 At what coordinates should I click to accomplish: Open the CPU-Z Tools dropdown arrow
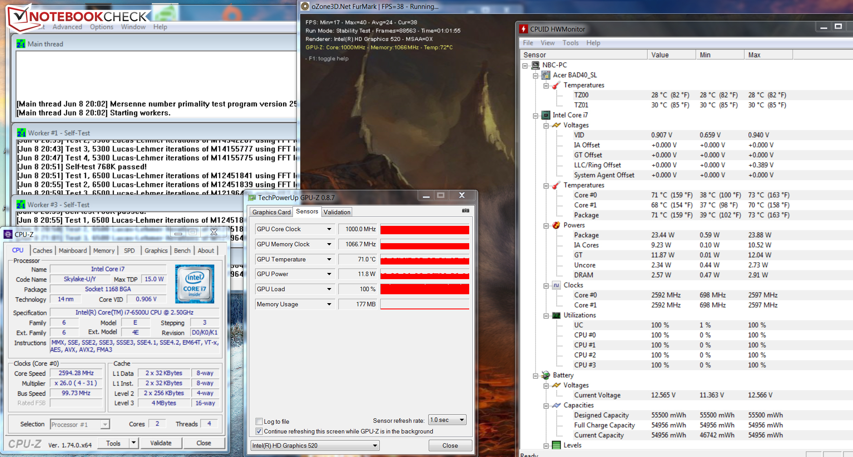pyautogui.click(x=134, y=443)
